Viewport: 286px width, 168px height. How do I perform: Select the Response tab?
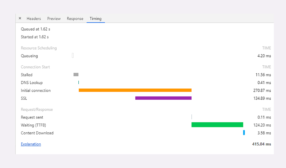(x=75, y=19)
